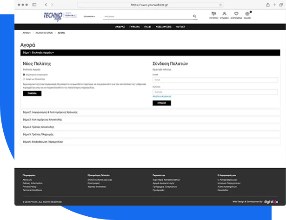Open Terms & Conditions footer link
Image resolution: width=286 pixels, height=220 pixels.
pyautogui.click(x=32, y=190)
